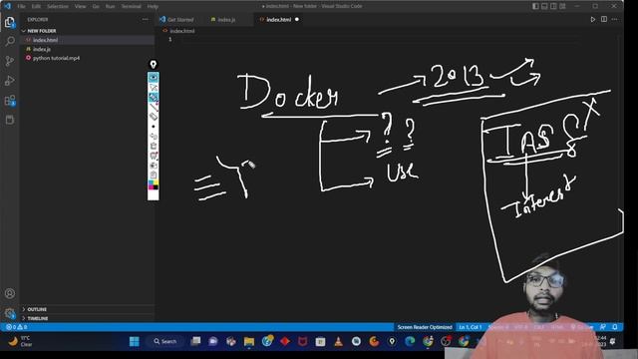Screen dimensions: 638x359
Task: Open File Explorer from the taskbar
Action: [249, 341]
